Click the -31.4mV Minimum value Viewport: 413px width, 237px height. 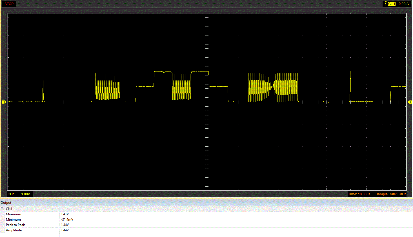[x=67, y=220]
